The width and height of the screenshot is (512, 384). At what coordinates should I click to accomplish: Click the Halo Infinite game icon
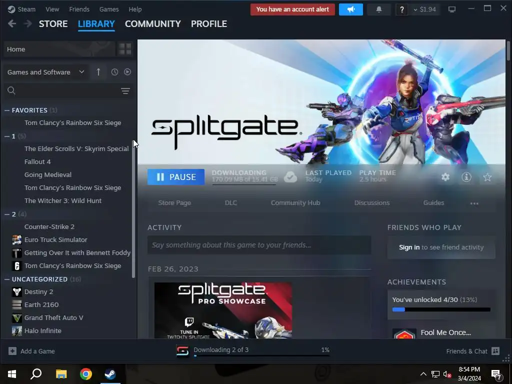(x=16, y=331)
